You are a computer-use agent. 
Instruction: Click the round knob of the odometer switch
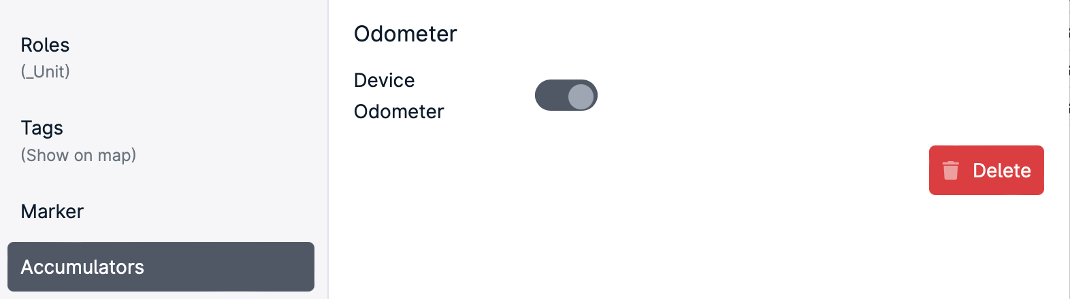581,96
